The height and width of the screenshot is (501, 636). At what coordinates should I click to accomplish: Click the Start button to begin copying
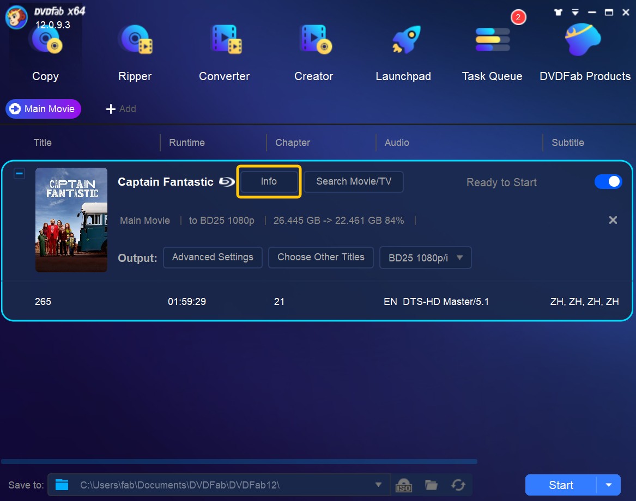coord(561,485)
